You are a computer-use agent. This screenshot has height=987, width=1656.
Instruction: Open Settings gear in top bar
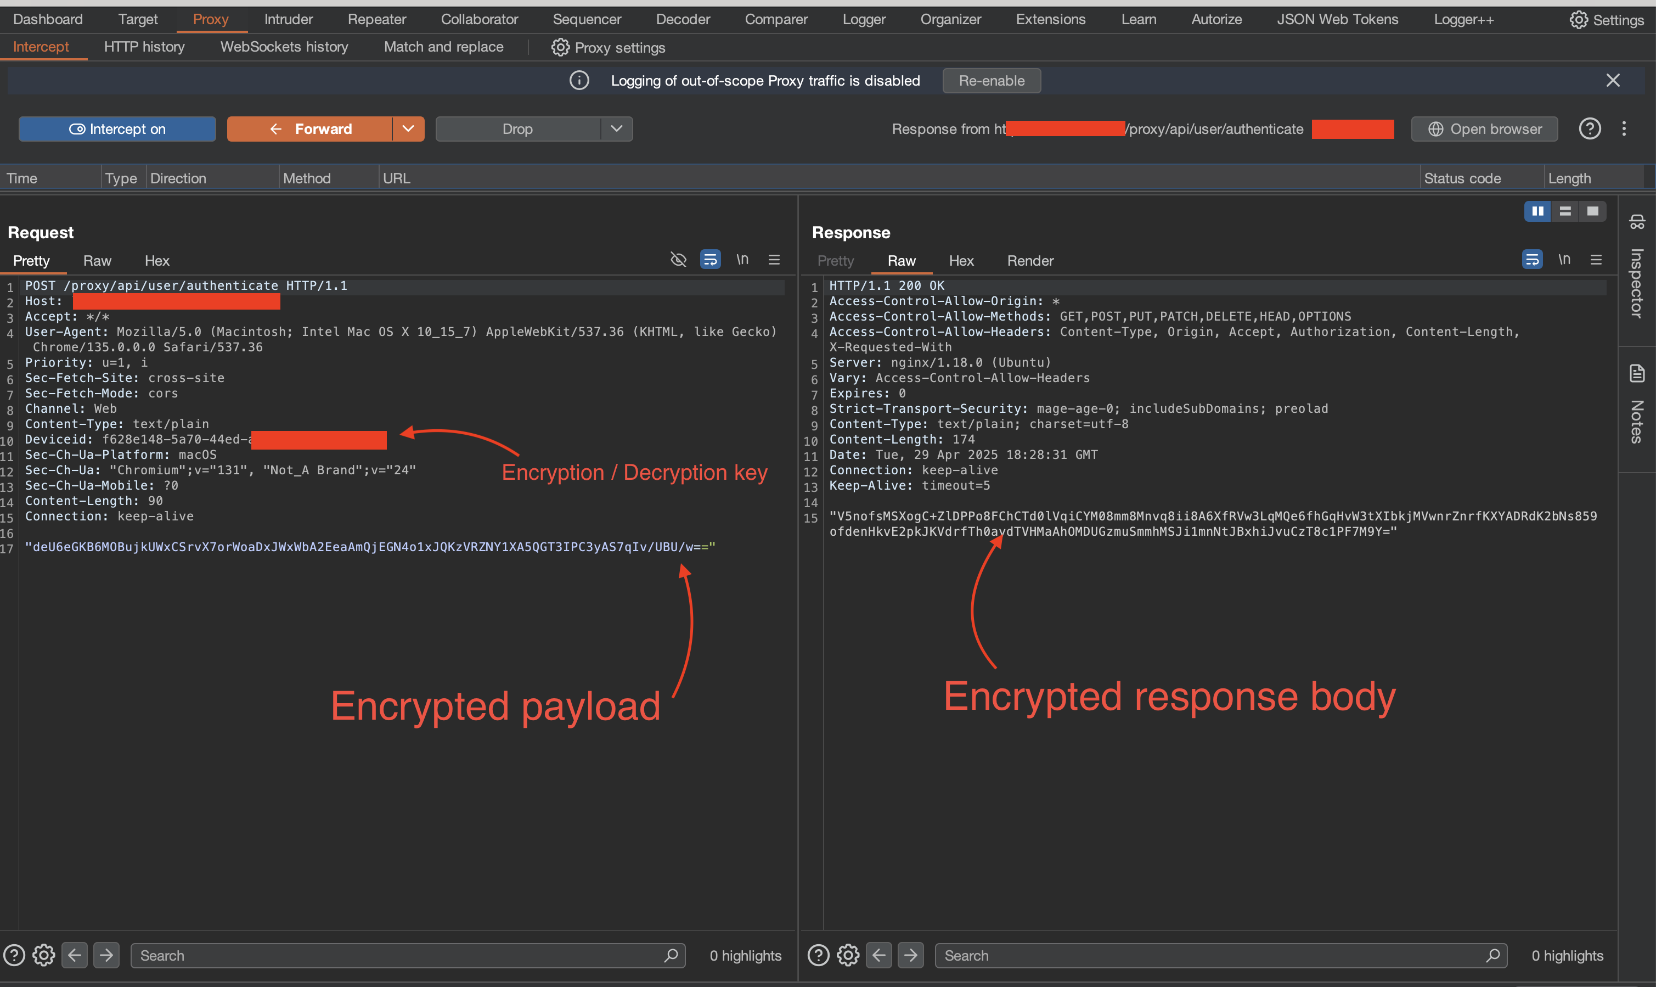1606,20
